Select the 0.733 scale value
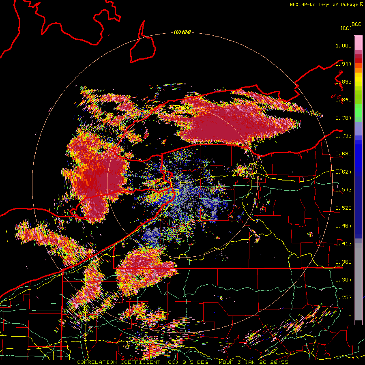This screenshot has width=365, height=365. tap(344, 136)
